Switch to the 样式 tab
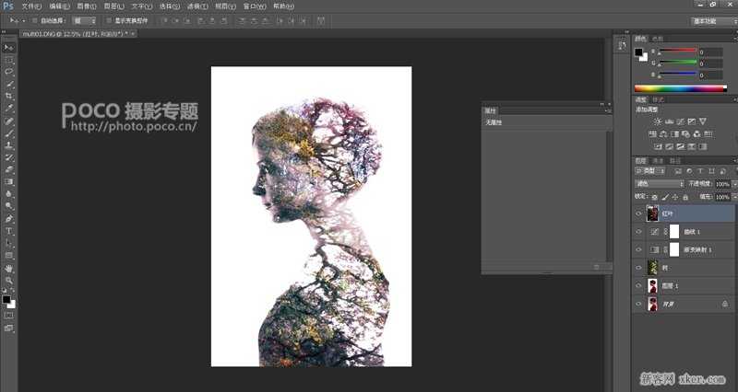This screenshot has width=738, height=392. coord(657,99)
